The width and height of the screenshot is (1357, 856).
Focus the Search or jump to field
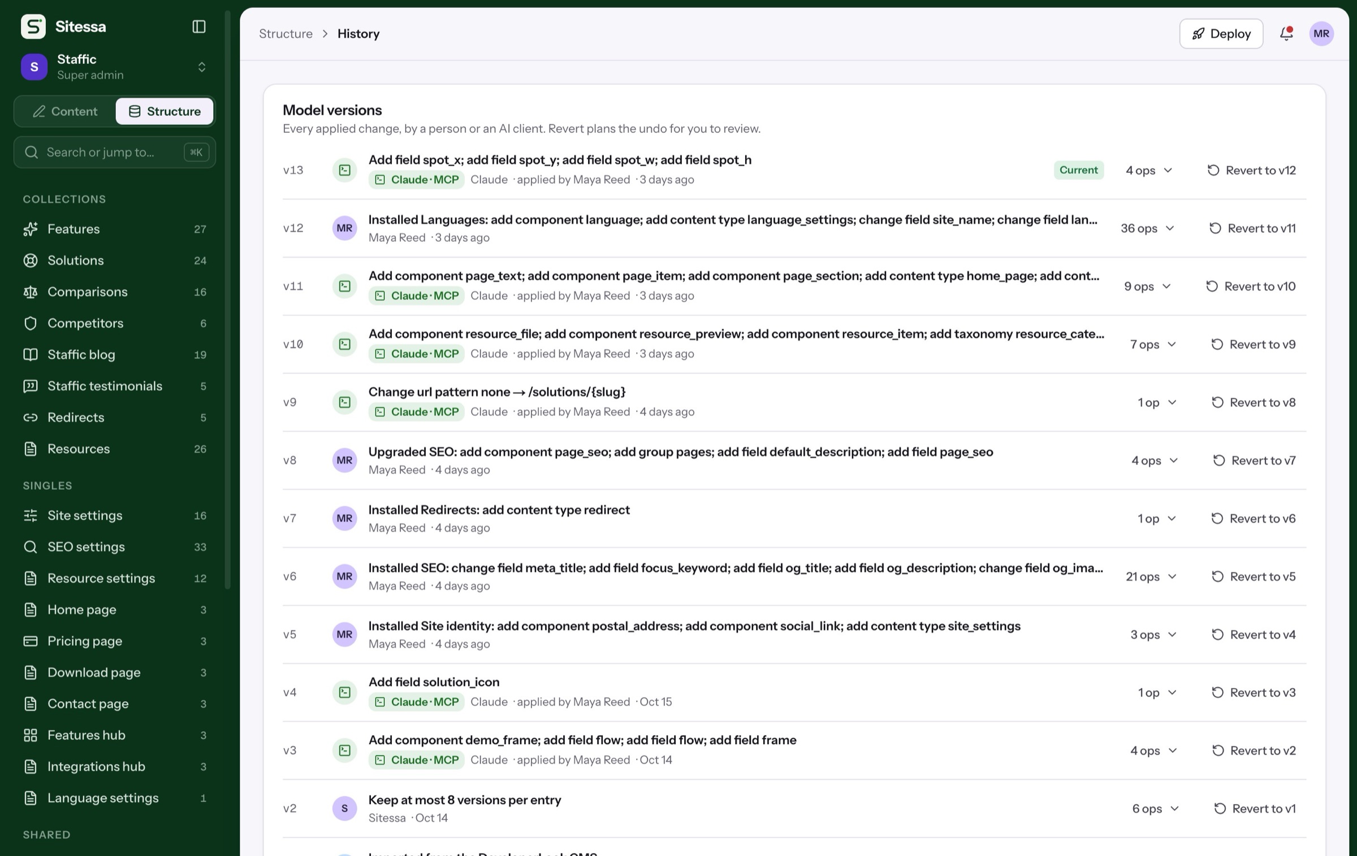click(x=114, y=152)
